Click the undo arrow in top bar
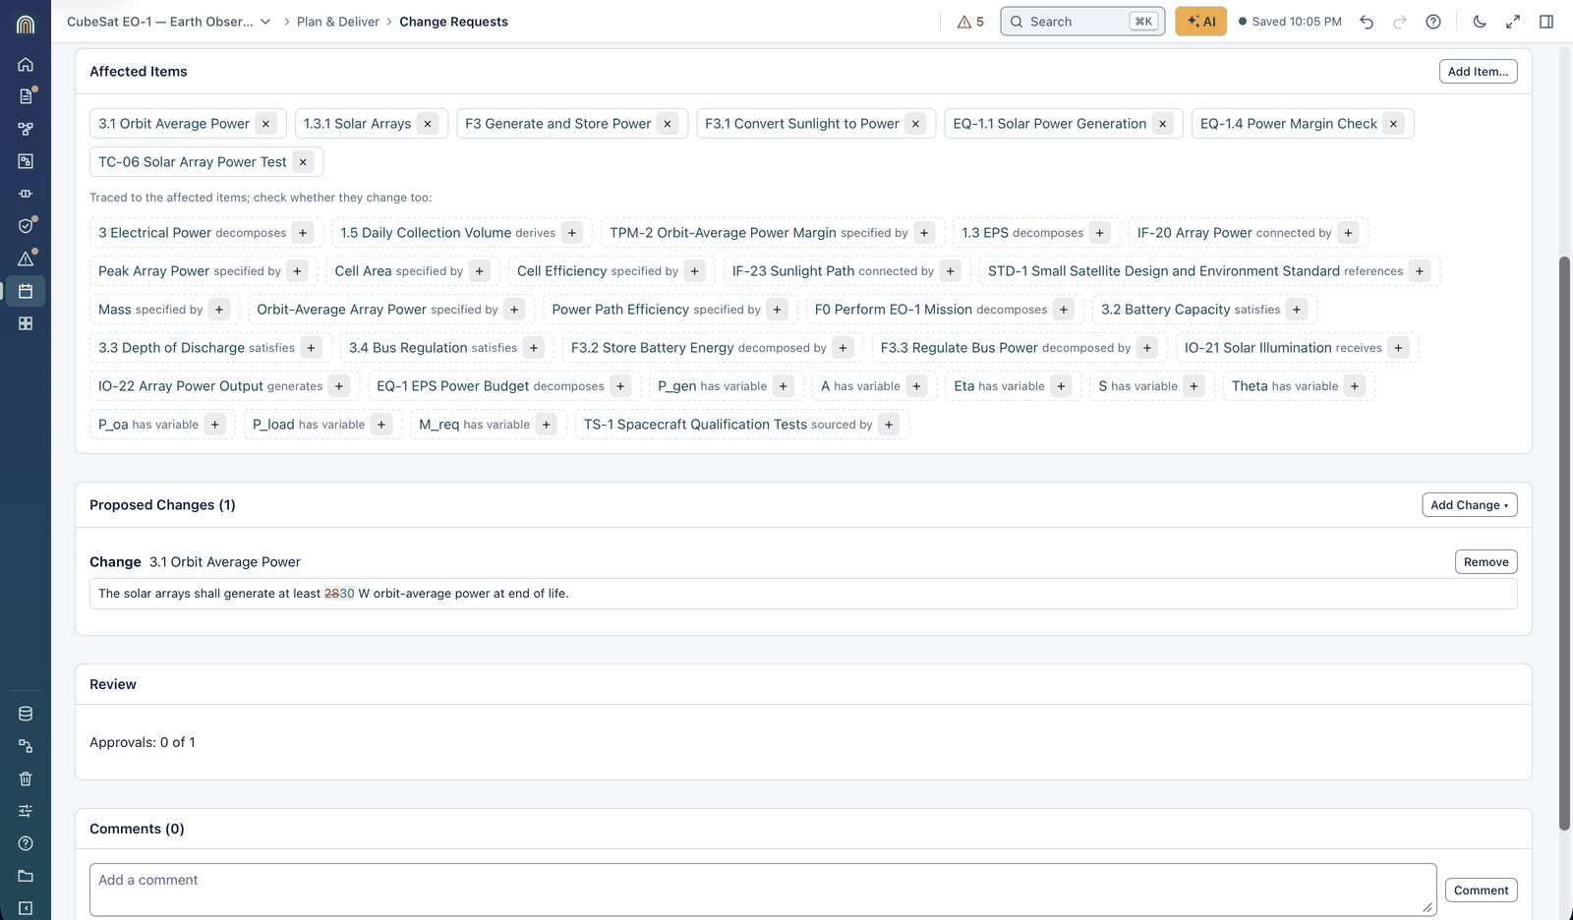This screenshot has height=920, width=1573. click(x=1367, y=22)
